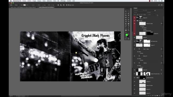Open the Search icon in options bar

click(x=159, y=5)
